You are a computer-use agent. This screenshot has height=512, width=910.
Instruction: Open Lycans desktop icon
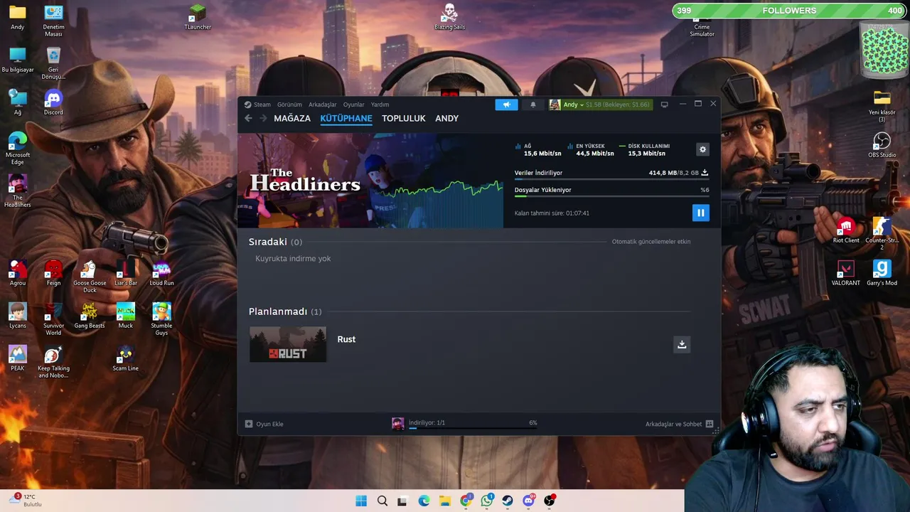(18, 315)
